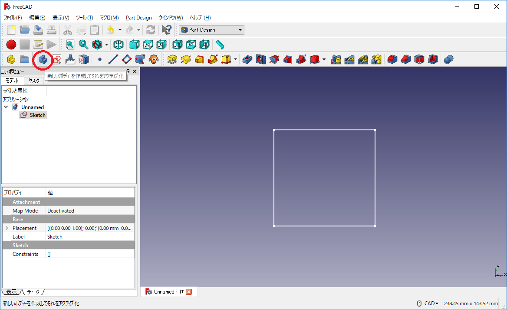The image size is (507, 310).
Task: Start macro recording with the red circle
Action: coord(11,45)
